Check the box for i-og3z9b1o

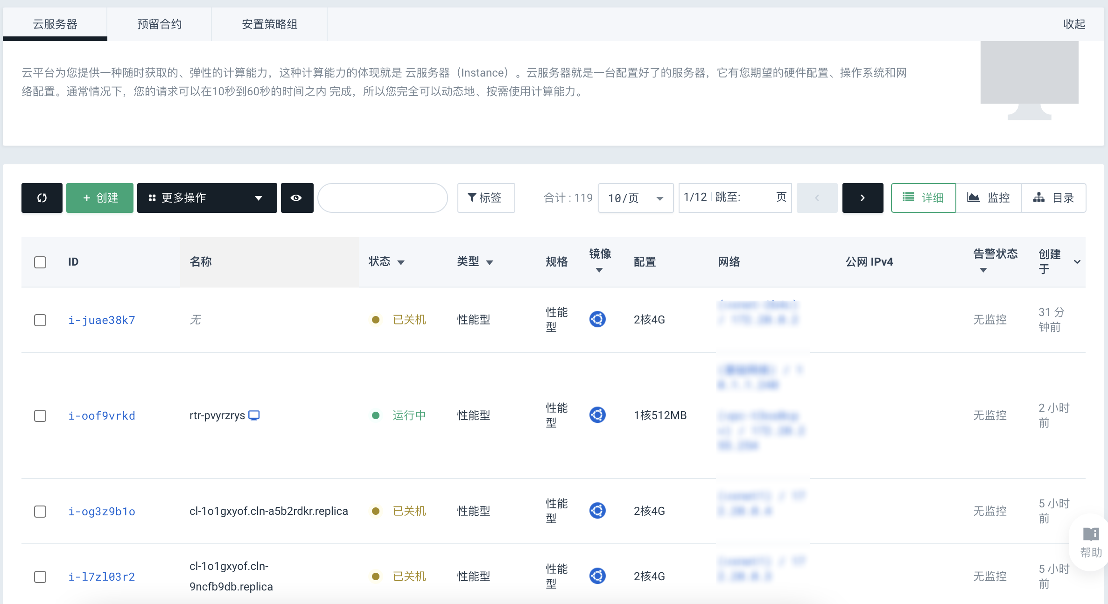click(40, 512)
